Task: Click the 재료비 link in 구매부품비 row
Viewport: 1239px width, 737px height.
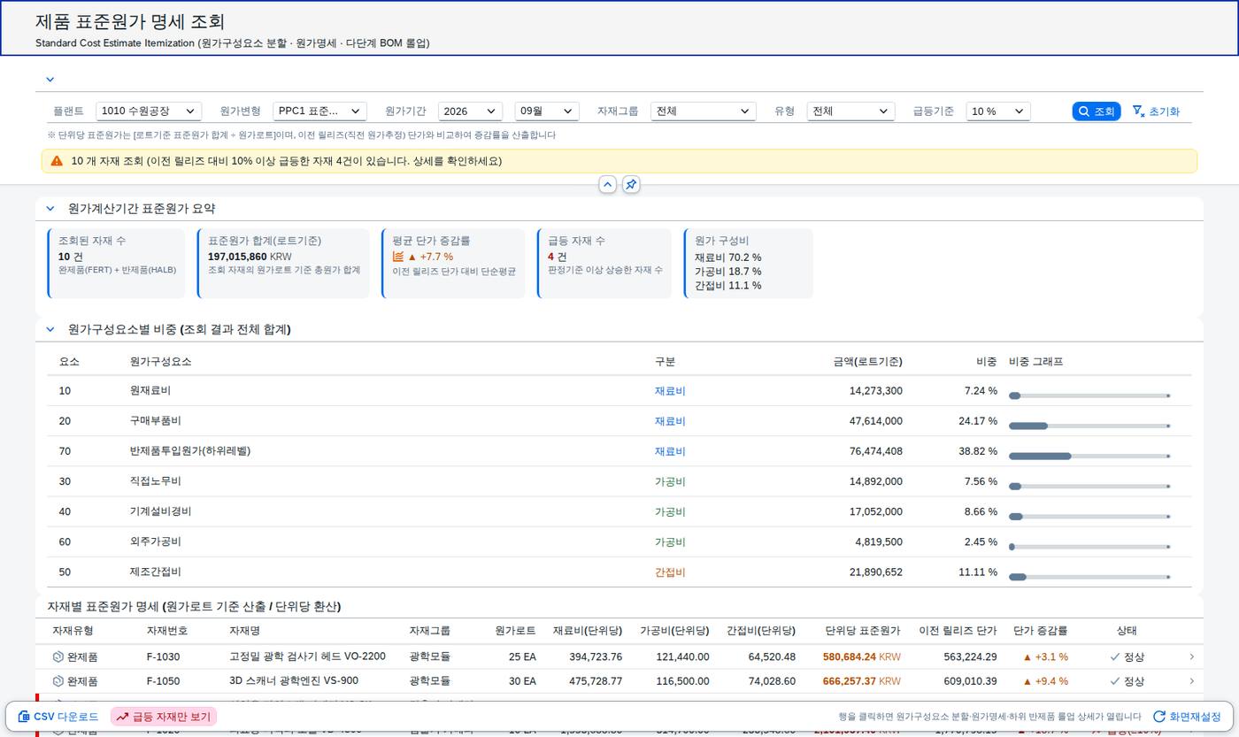Action: pyautogui.click(x=670, y=421)
